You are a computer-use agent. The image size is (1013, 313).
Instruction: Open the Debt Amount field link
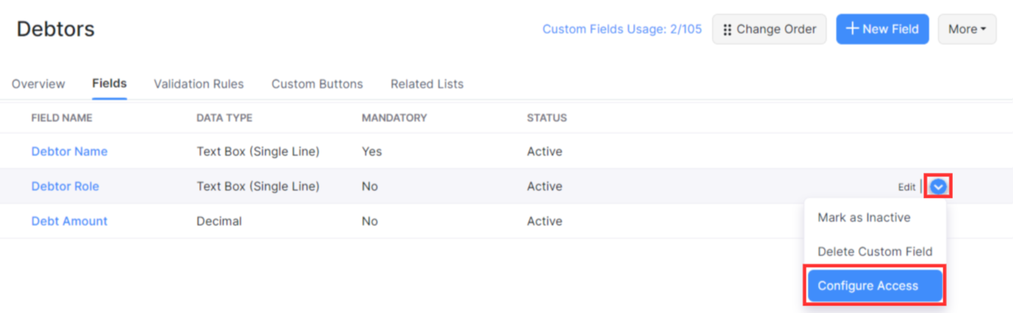coord(69,221)
